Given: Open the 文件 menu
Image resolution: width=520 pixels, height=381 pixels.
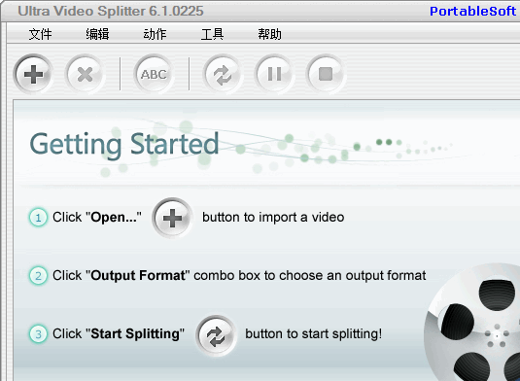Looking at the screenshot, I should pos(40,34).
